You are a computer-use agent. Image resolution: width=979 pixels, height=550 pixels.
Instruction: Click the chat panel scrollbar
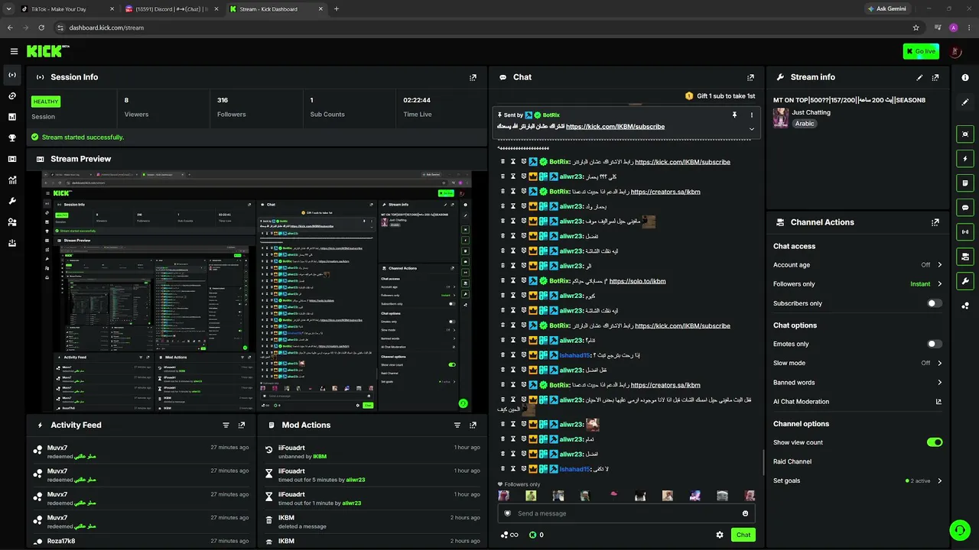(763, 462)
